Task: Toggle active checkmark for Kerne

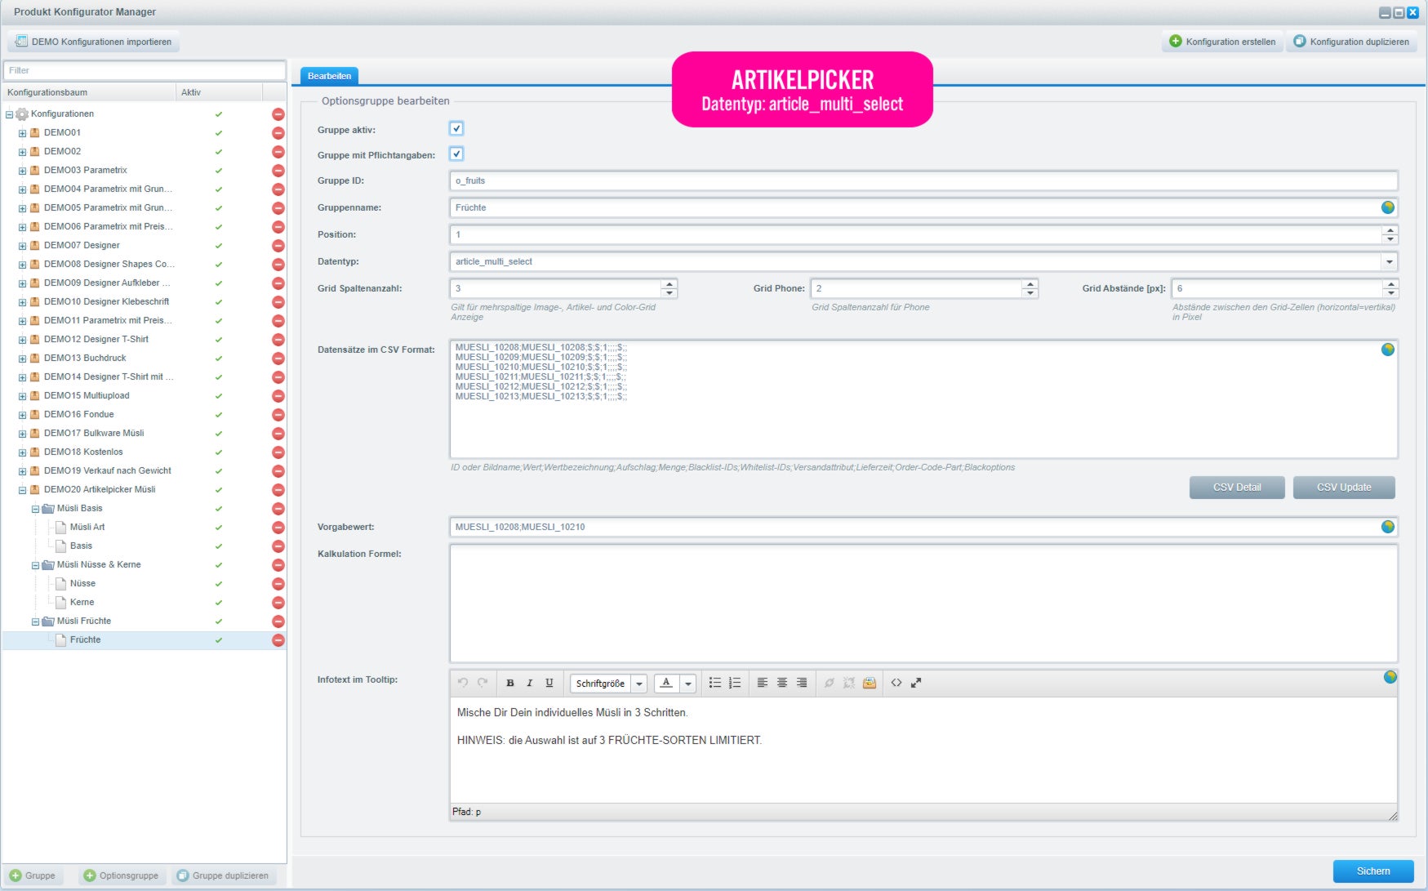Action: point(219,603)
